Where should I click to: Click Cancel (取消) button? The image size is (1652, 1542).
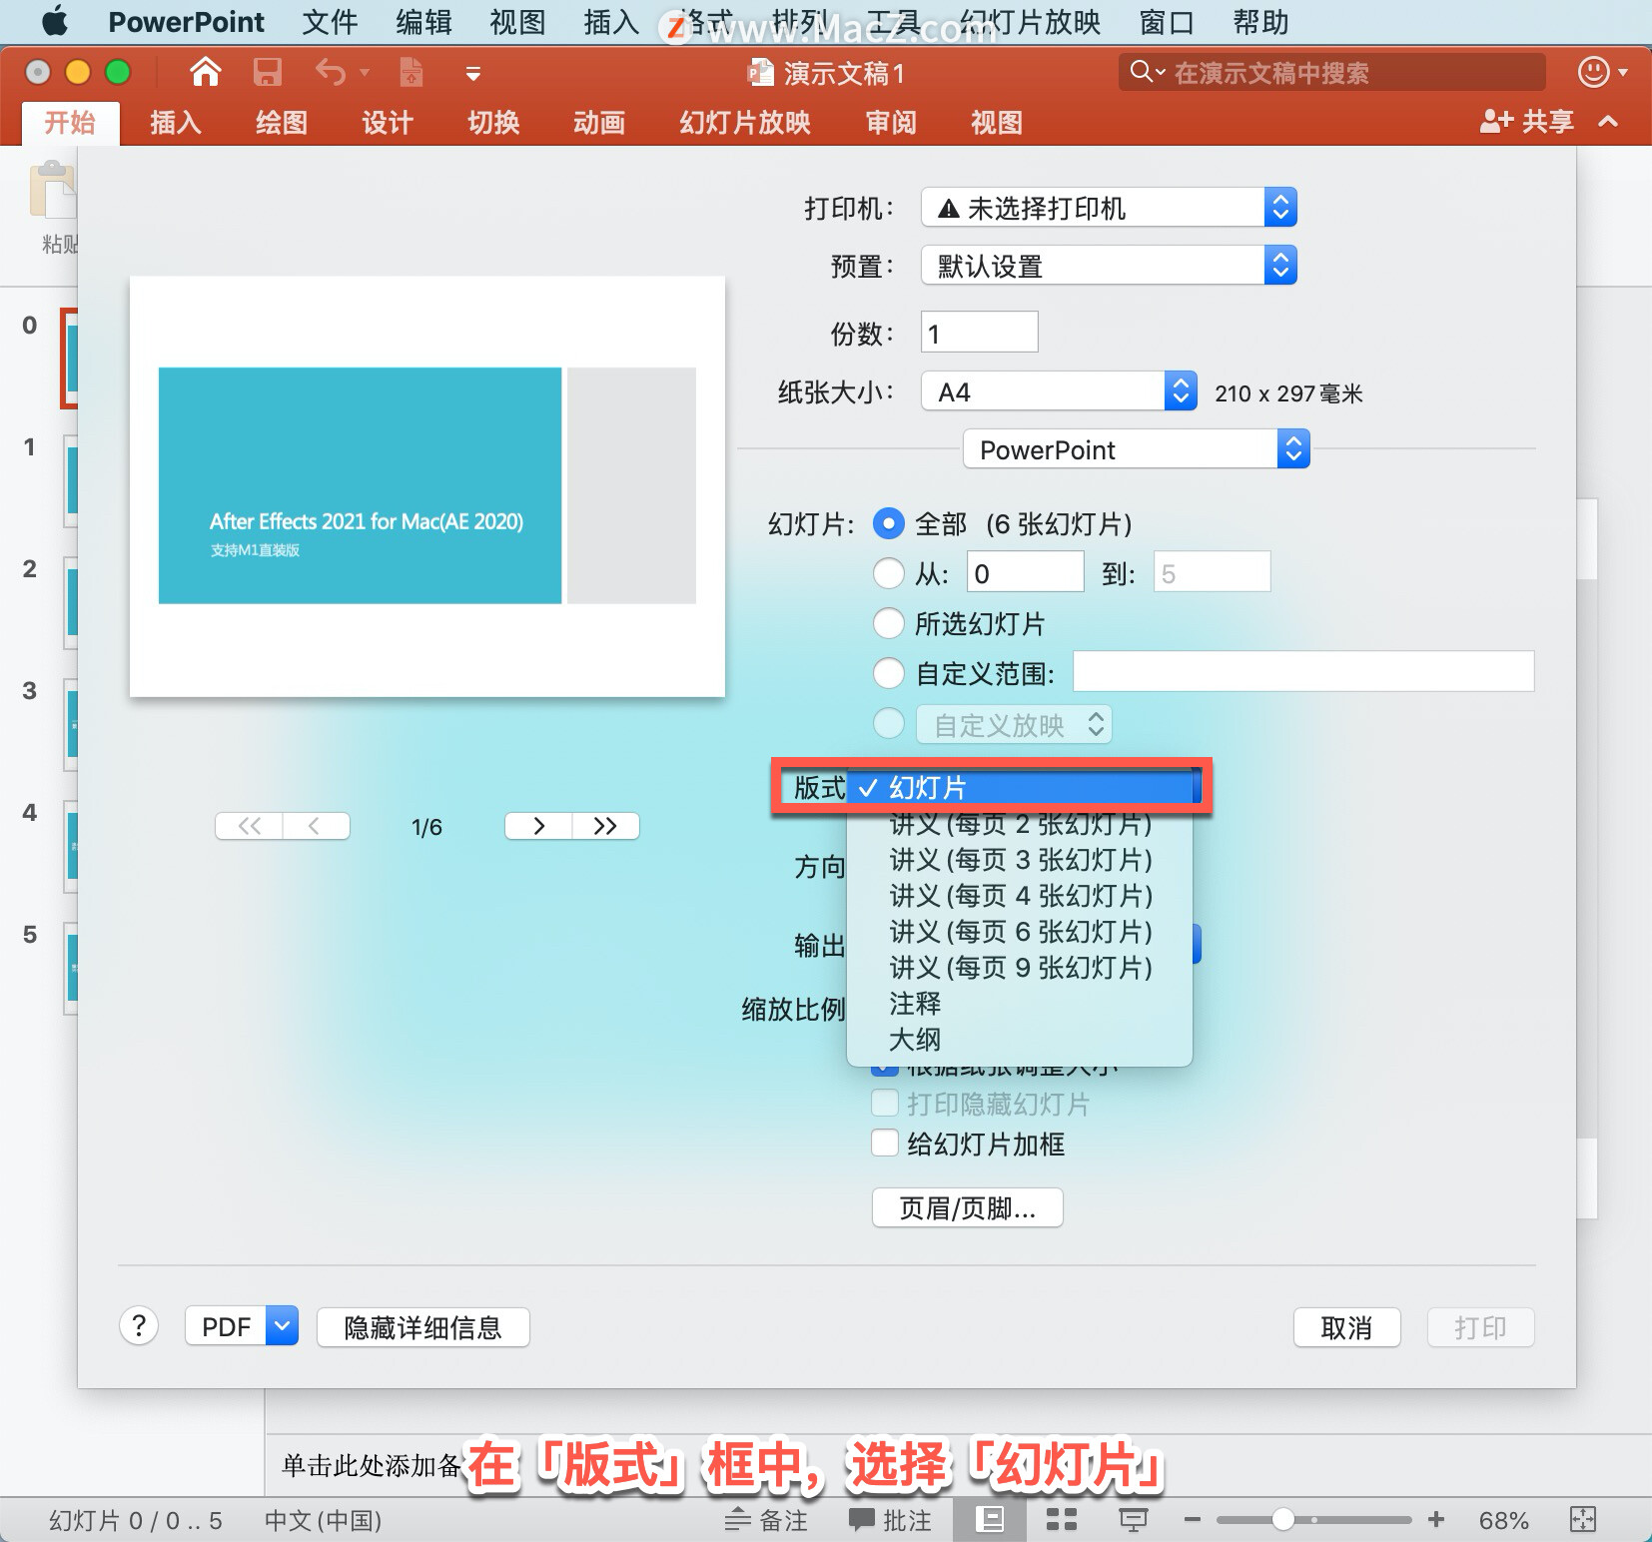tap(1346, 1327)
